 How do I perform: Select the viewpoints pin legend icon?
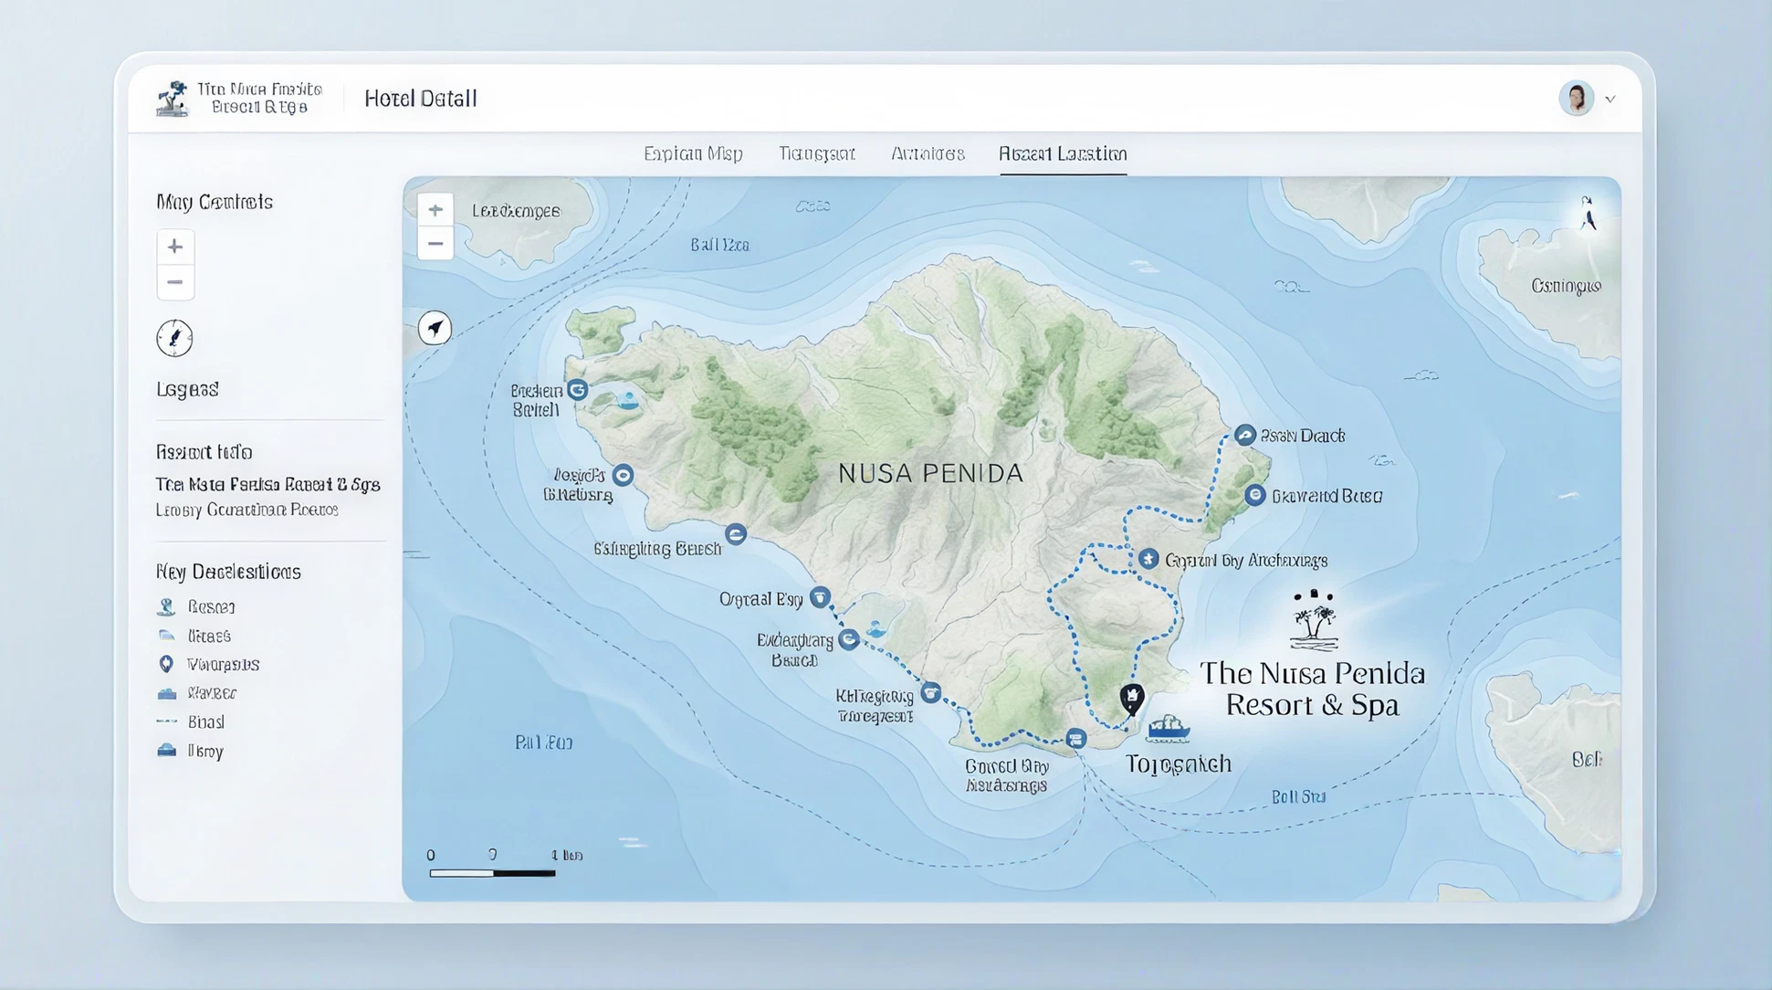(x=166, y=664)
